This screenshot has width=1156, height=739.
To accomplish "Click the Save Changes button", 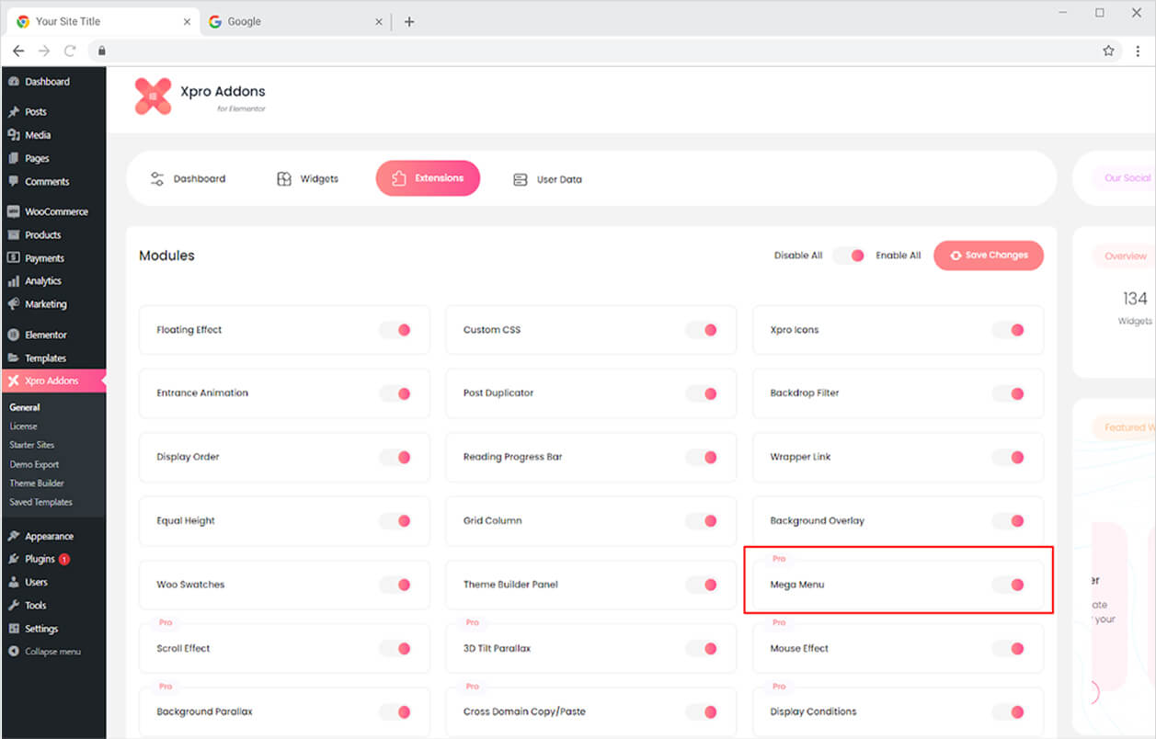I will [989, 256].
